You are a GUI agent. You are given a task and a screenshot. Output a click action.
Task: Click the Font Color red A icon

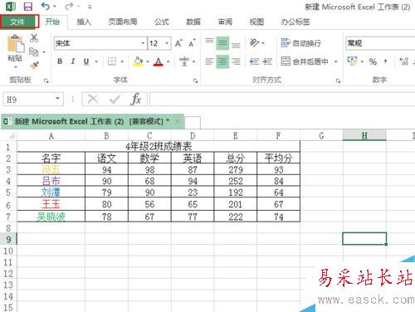click(159, 61)
